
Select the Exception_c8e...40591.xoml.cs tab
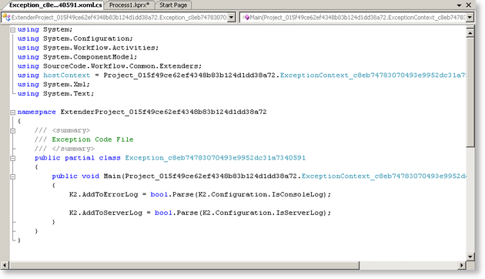(55, 5)
